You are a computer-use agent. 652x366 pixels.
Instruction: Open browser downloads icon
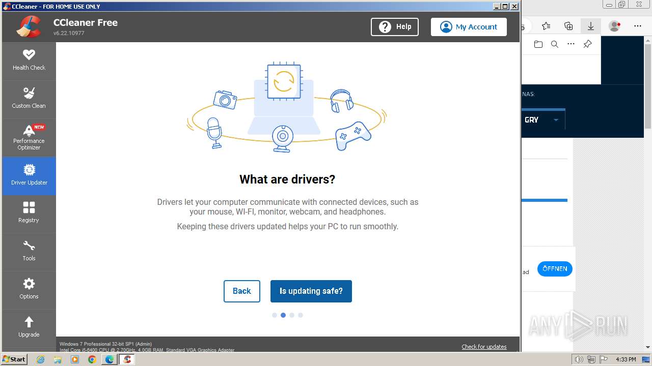click(591, 26)
